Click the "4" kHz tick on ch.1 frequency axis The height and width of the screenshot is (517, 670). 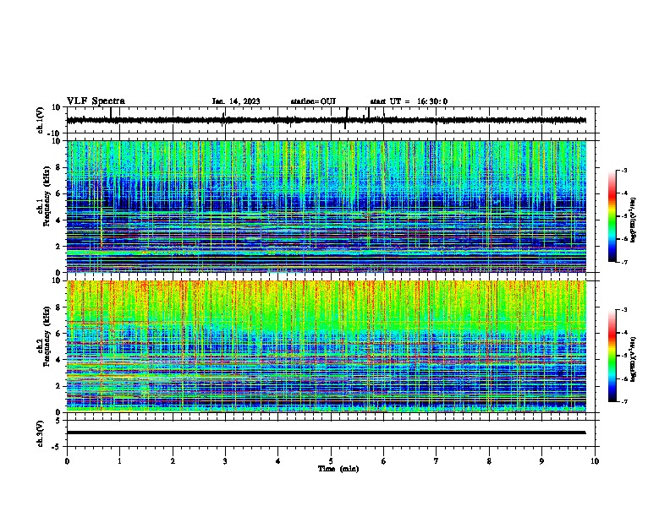pyautogui.click(x=59, y=220)
